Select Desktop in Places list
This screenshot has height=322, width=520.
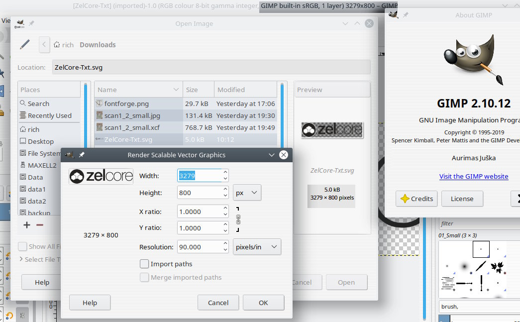(x=49, y=141)
